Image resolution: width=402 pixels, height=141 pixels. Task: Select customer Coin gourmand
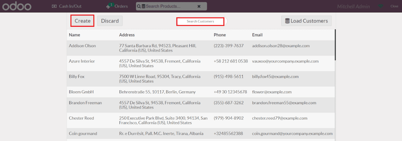201,133
